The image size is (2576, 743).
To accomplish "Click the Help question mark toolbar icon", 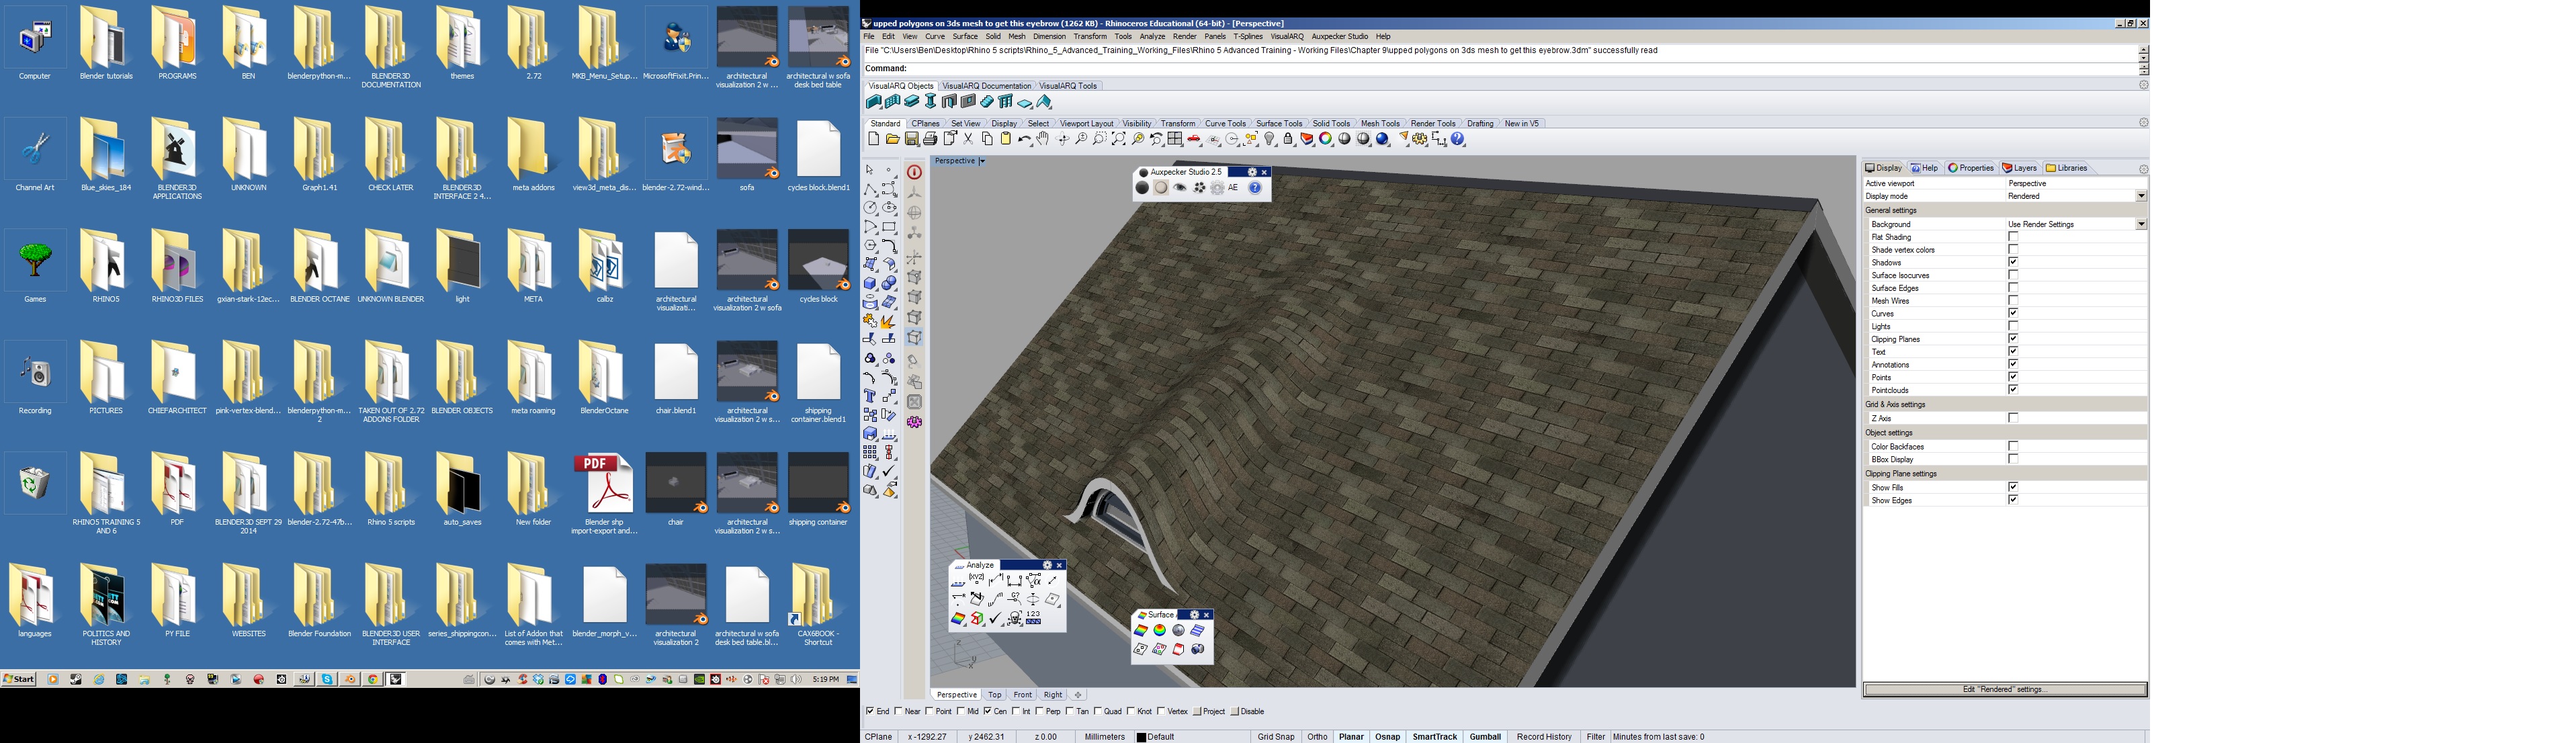I will click(1458, 139).
